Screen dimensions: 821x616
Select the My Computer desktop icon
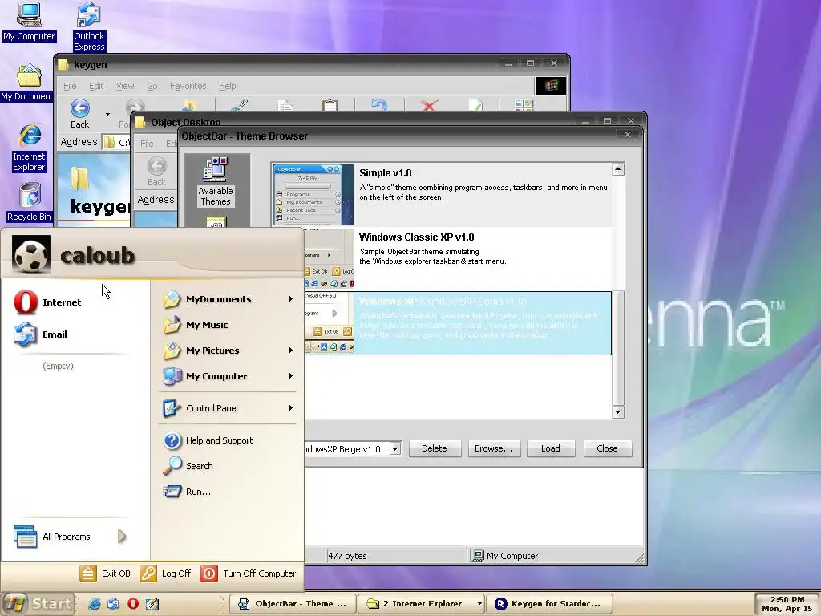click(29, 21)
